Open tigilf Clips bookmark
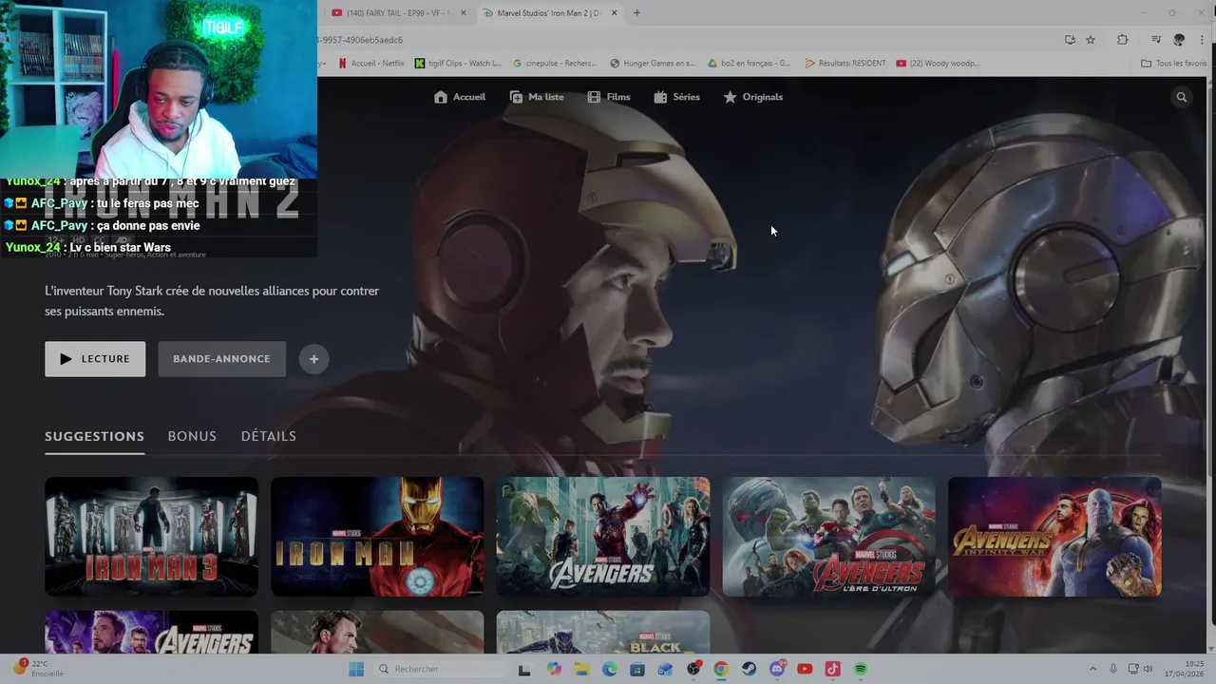This screenshot has height=684, width=1216. [458, 64]
